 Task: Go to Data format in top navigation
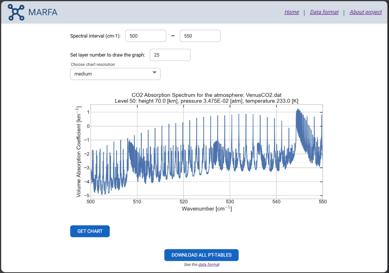pyautogui.click(x=324, y=12)
